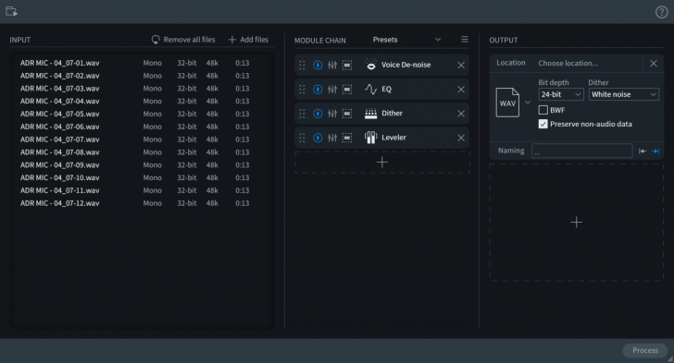Add a new module with plus slot
674x363 pixels.
(382, 163)
